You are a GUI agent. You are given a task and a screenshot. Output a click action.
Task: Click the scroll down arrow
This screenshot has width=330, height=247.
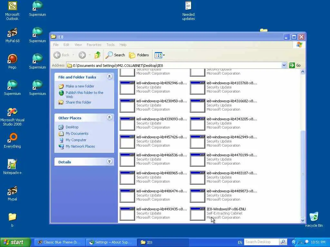[x=303, y=220]
